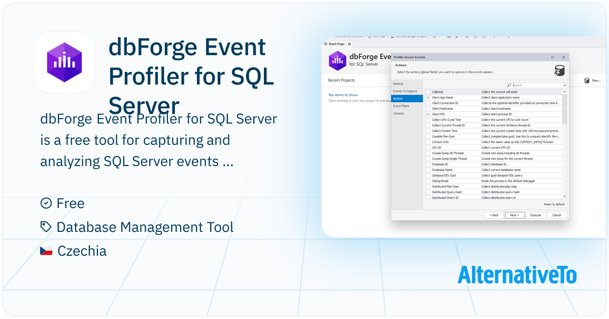This screenshot has width=609, height=319.
Task: Click the tag icon beside Database Management Tool
Action: pyautogui.click(x=46, y=227)
